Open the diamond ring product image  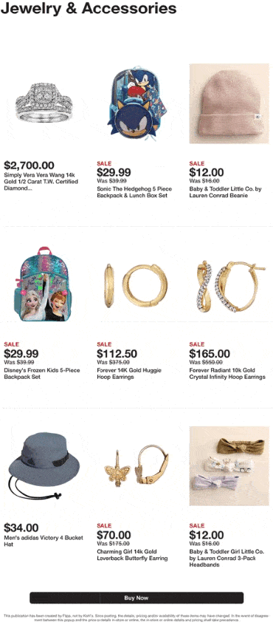(x=44, y=103)
